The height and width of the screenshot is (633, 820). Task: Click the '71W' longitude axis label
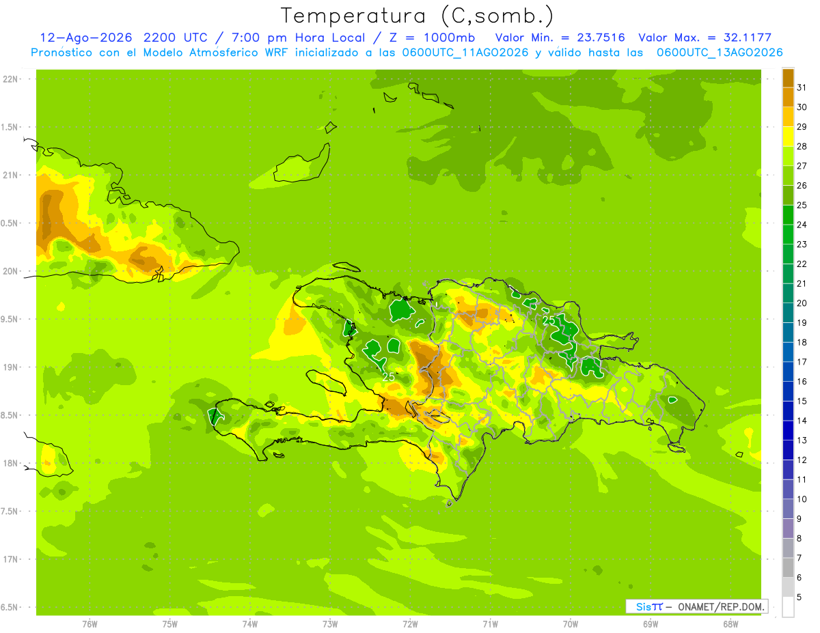490,623
